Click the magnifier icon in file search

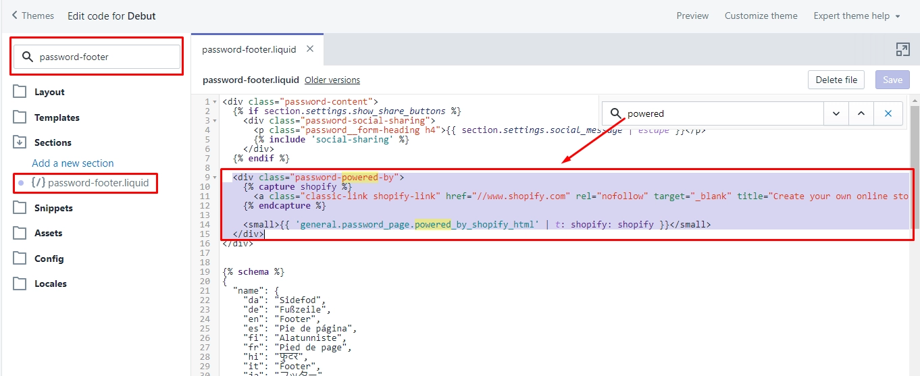pyautogui.click(x=28, y=57)
